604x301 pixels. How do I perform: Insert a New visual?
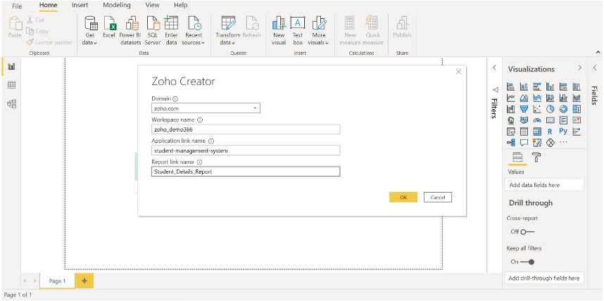point(279,30)
